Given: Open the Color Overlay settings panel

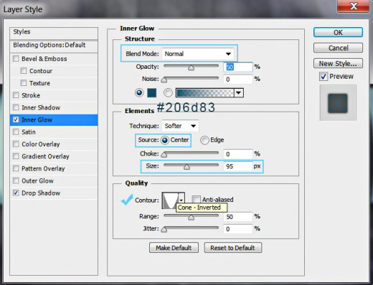Looking at the screenshot, I should pyautogui.click(x=41, y=144).
